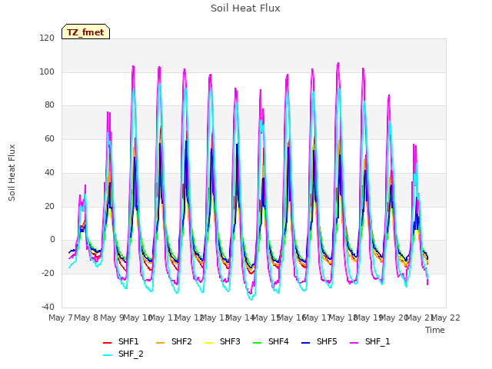Click the Soil Heat Flux chart title
The width and height of the screenshot is (492, 369).
click(x=245, y=8)
